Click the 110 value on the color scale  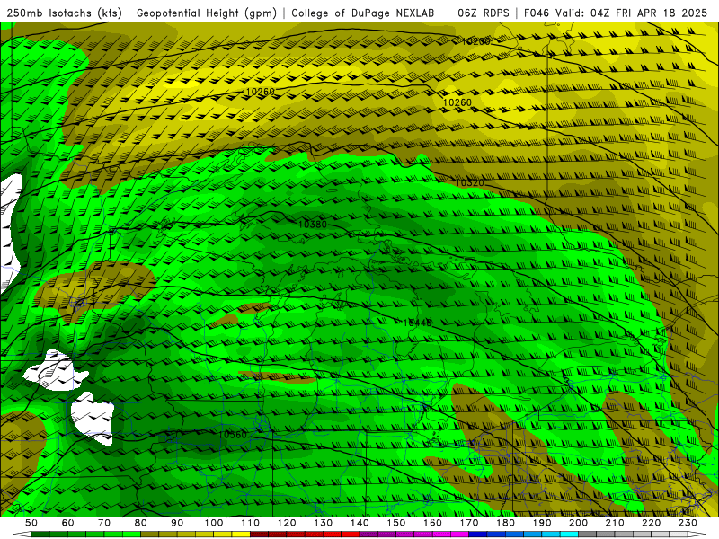click(251, 523)
